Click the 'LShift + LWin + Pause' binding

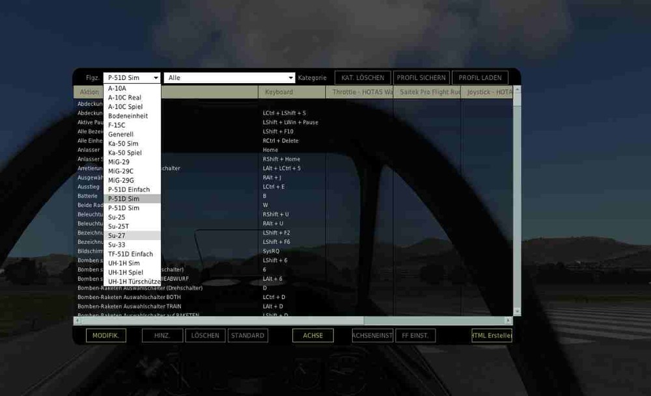pos(290,122)
